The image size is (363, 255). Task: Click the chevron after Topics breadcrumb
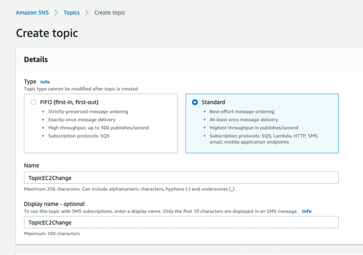87,12
